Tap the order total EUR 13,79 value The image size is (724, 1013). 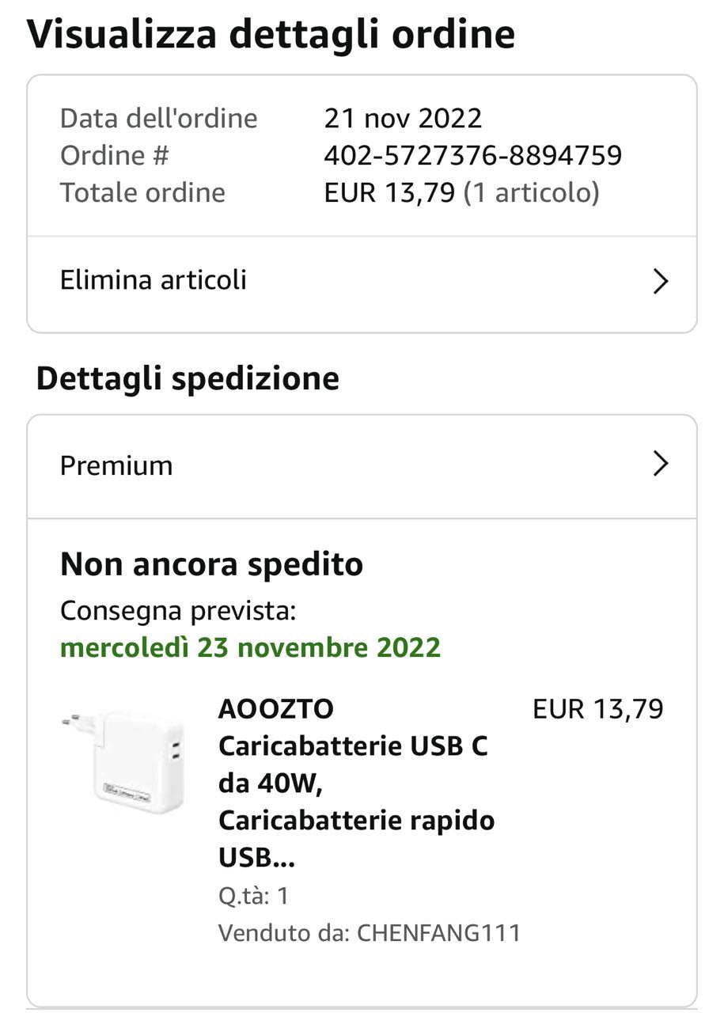click(x=389, y=192)
